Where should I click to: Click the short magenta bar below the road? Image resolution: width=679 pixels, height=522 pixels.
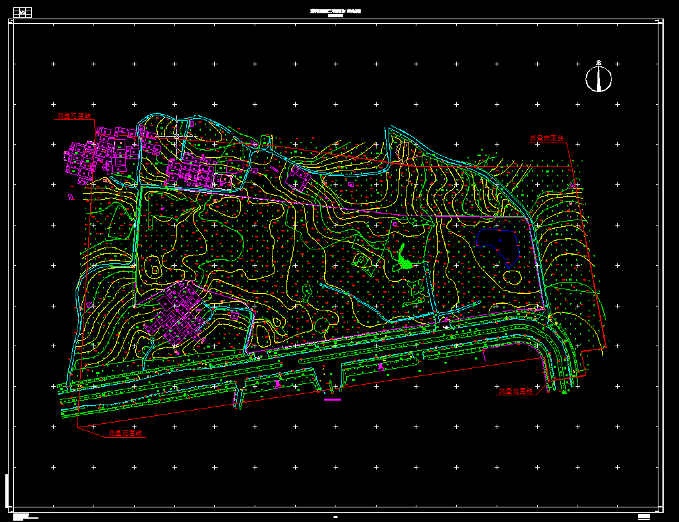(332, 399)
